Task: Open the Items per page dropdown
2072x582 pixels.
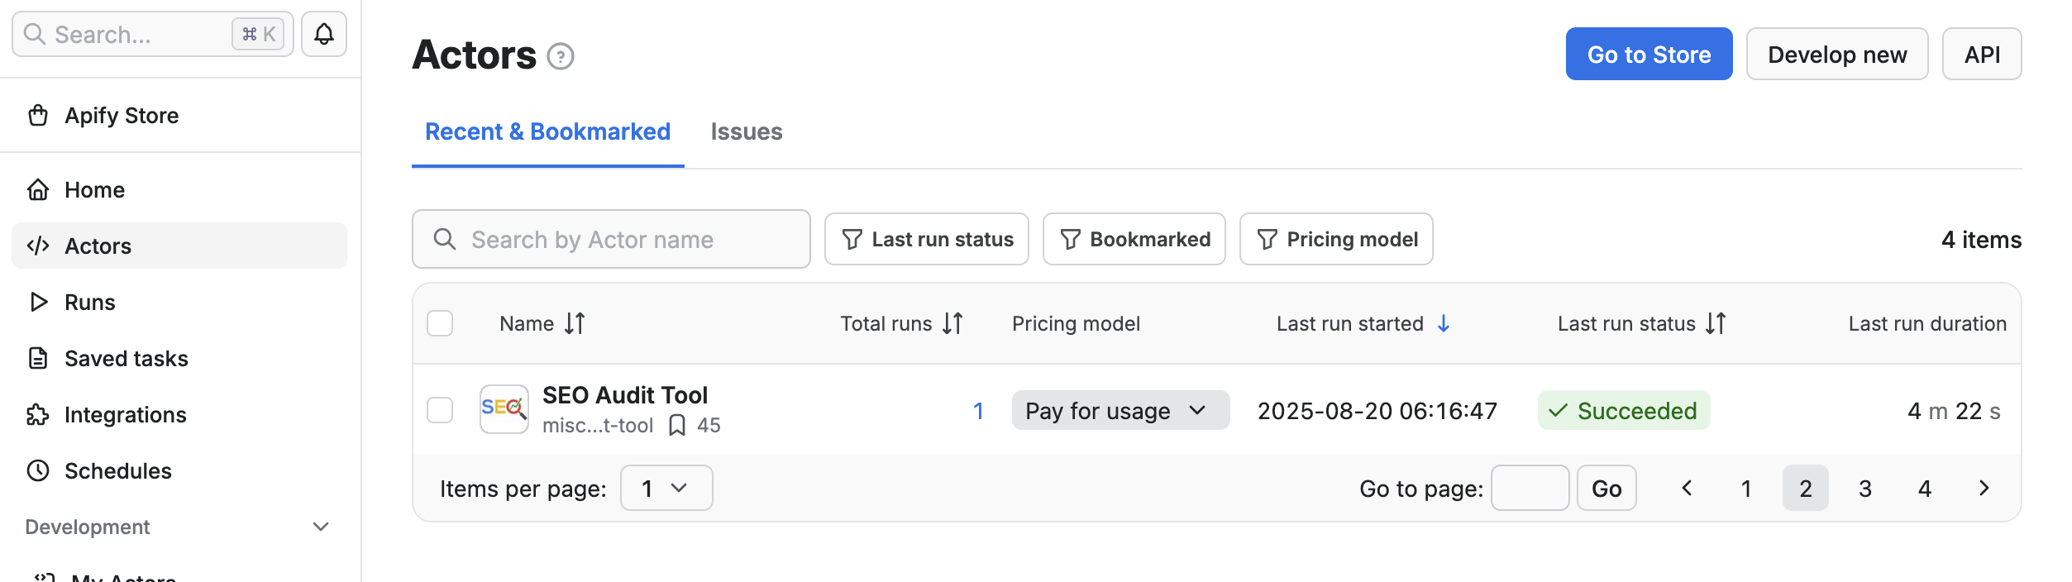Action: [666, 489]
